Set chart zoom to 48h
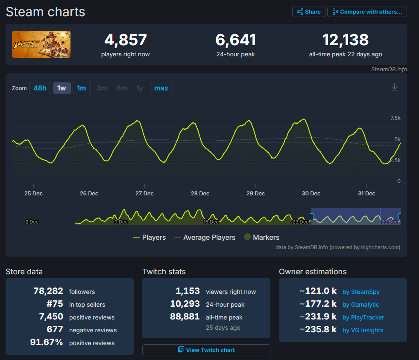The image size is (419, 360). [40, 88]
